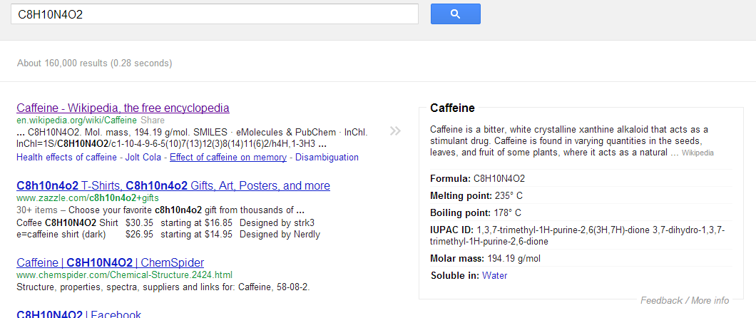The image size is (756, 318).
Task: Click the double-chevron preview arrow beside Wikipedia result
Action: pos(395,130)
